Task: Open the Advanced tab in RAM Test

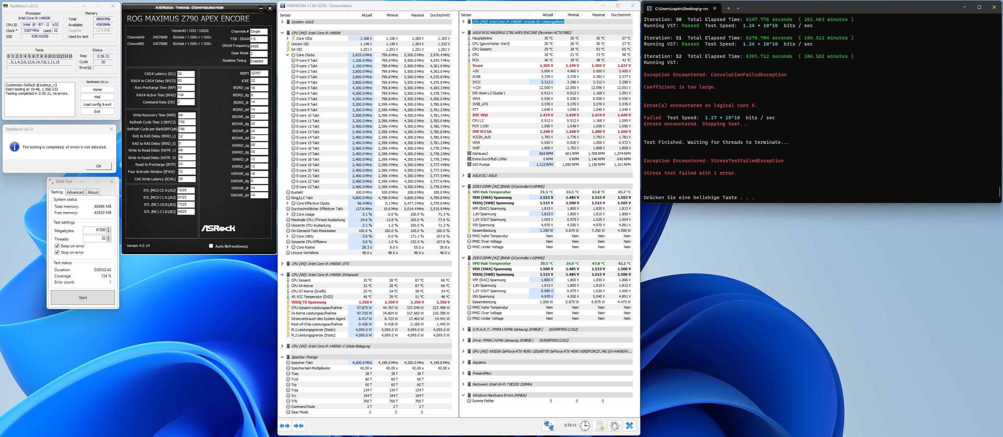Action: tap(75, 192)
